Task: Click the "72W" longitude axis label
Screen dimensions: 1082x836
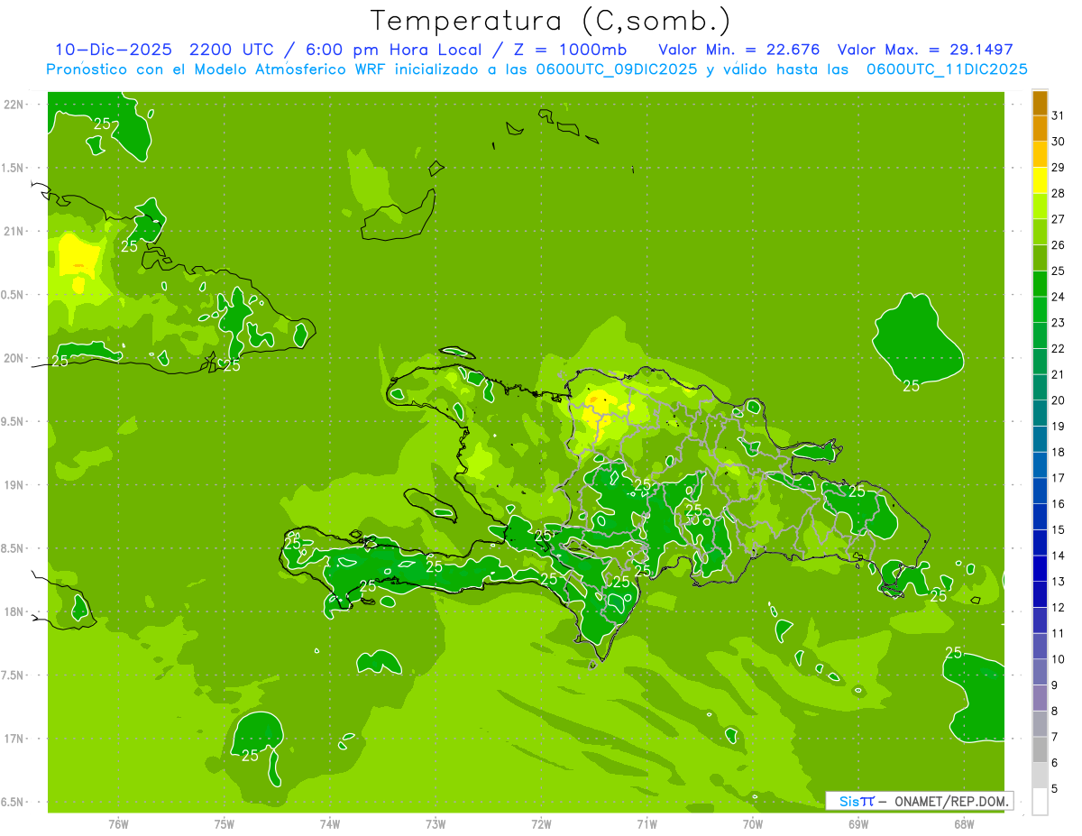Action: click(x=541, y=824)
